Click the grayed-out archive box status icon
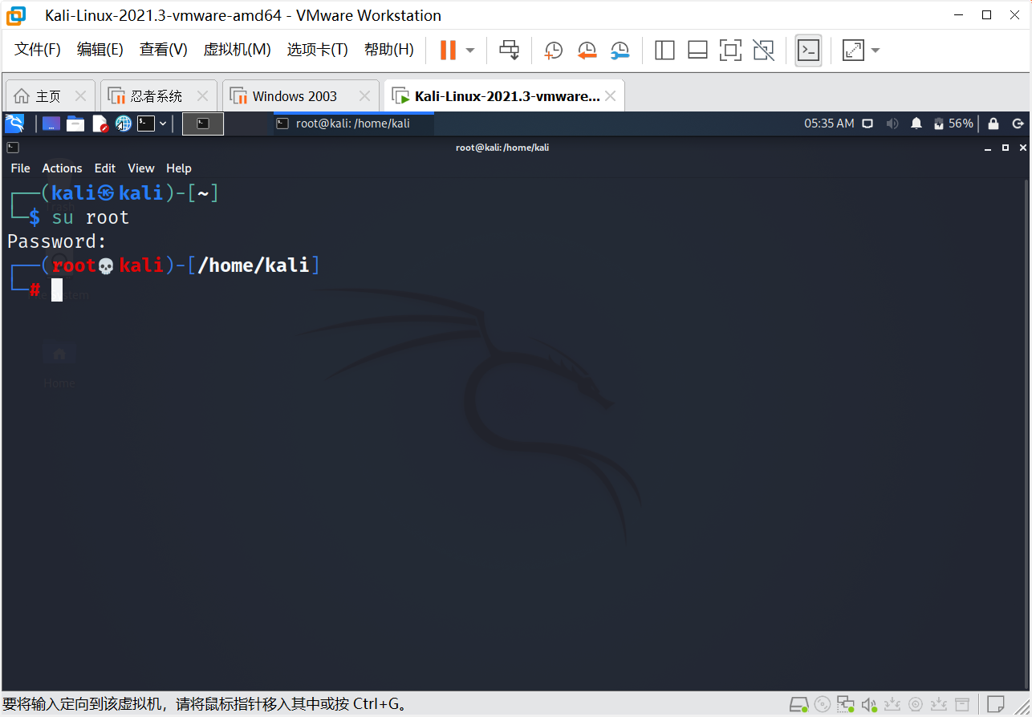This screenshot has width=1032, height=717. pyautogui.click(x=962, y=705)
